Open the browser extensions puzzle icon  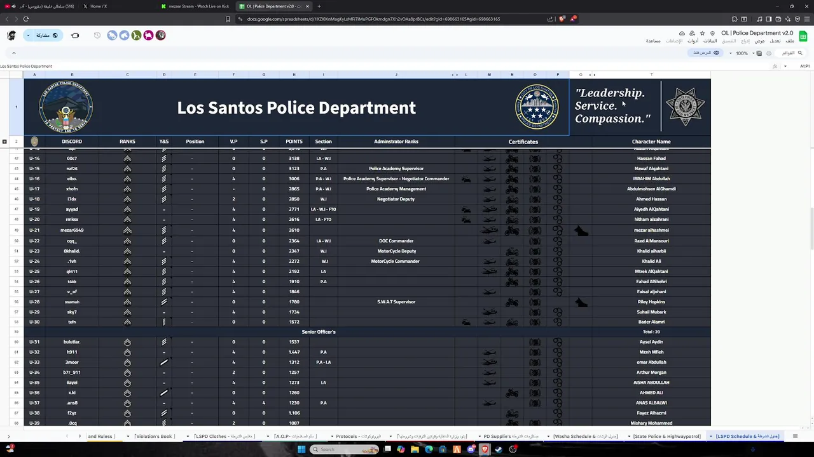[734, 19]
